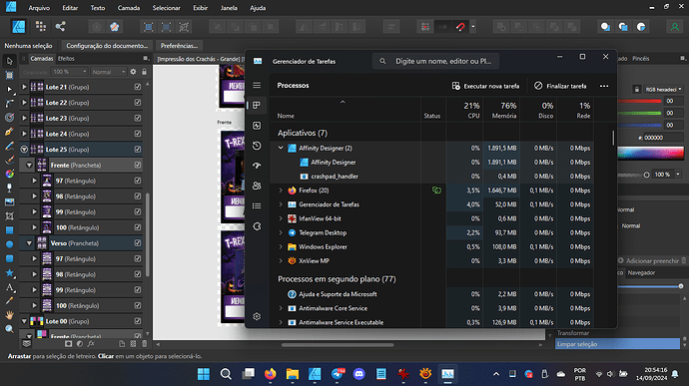Collapse Frente prancheta under Lote 25

pos(29,166)
